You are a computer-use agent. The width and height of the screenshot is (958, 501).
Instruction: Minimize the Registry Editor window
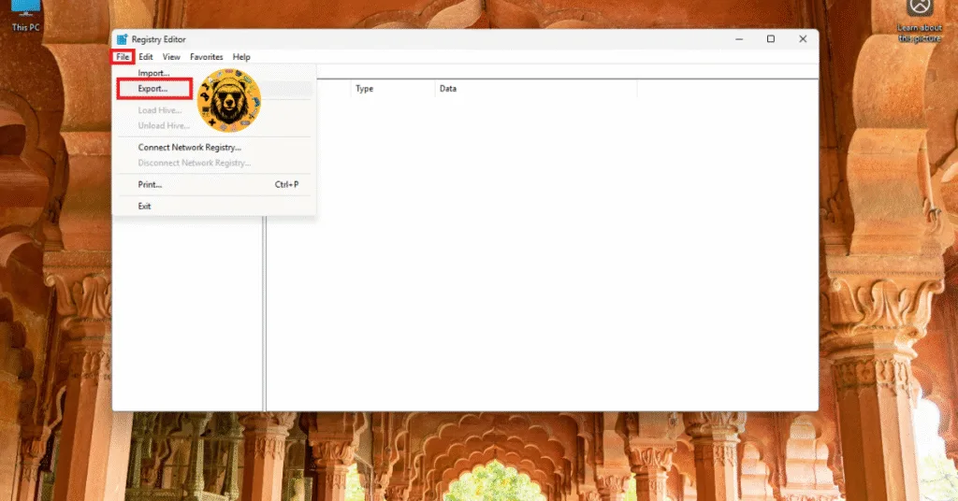coord(739,39)
